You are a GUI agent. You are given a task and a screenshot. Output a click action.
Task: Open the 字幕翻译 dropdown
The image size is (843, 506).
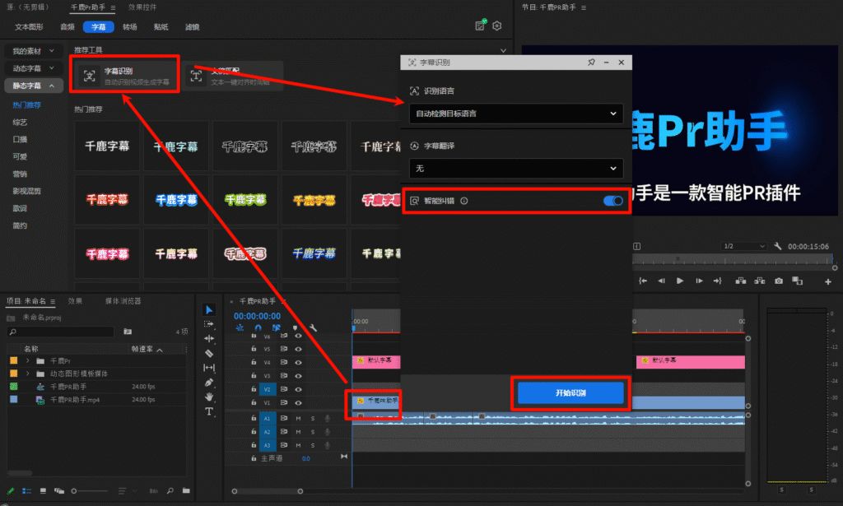[515, 168]
